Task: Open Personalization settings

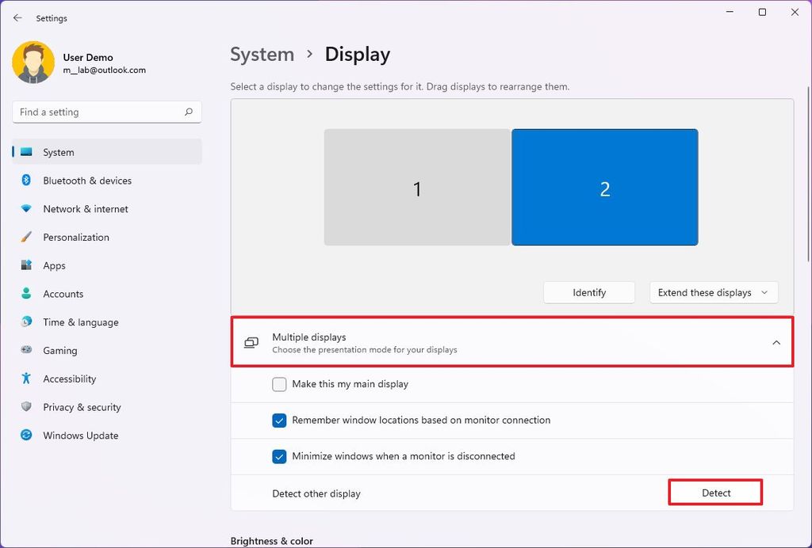Action: point(76,237)
